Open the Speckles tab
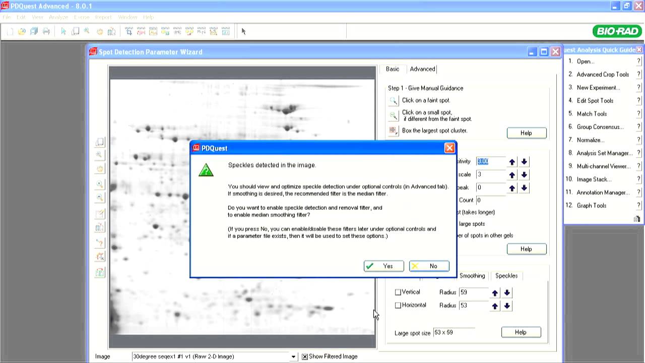The height and width of the screenshot is (363, 645). (x=506, y=276)
